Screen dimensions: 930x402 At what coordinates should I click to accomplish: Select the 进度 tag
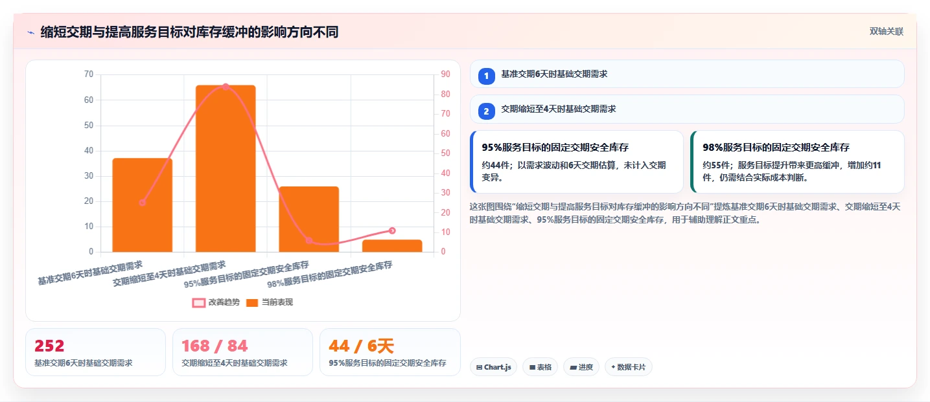click(x=581, y=367)
